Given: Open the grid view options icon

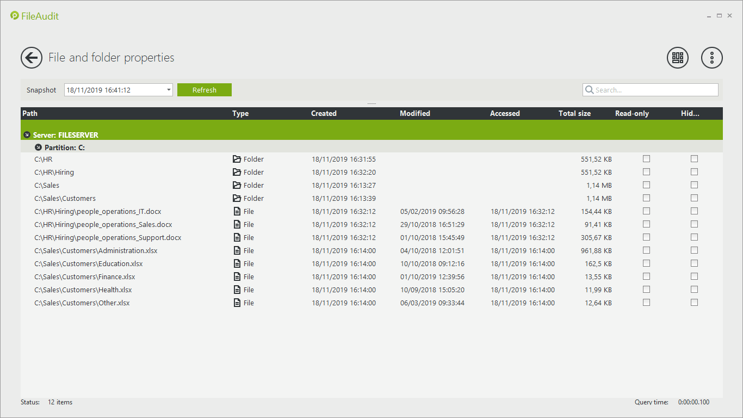Looking at the screenshot, I should point(677,58).
